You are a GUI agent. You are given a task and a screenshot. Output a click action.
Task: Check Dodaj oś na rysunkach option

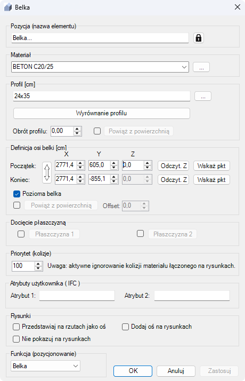[x=125, y=327]
